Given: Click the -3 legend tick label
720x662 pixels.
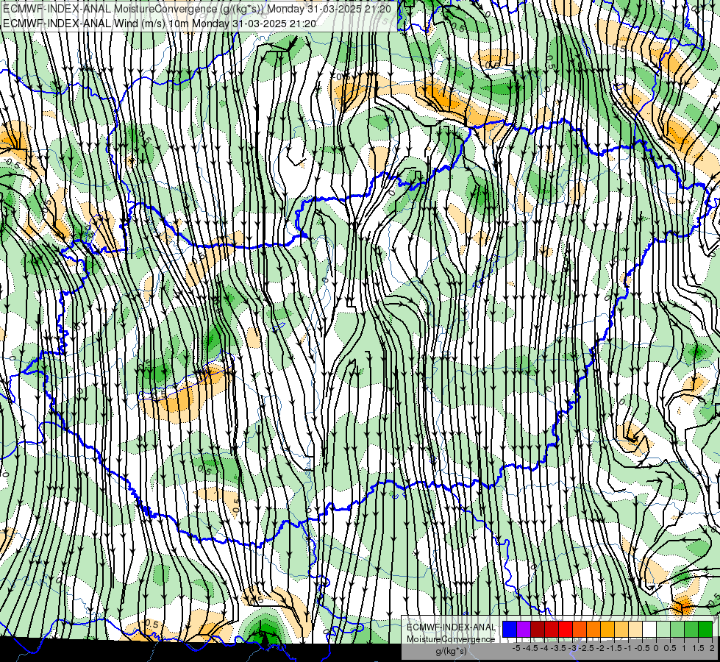Looking at the screenshot, I should click(572, 648).
